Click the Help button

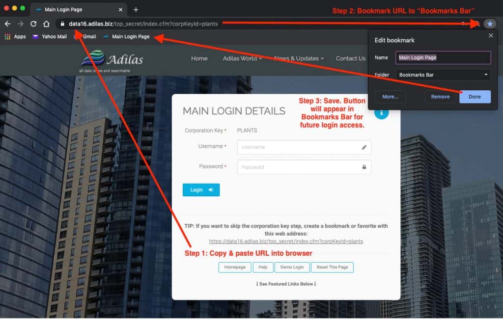(x=263, y=267)
